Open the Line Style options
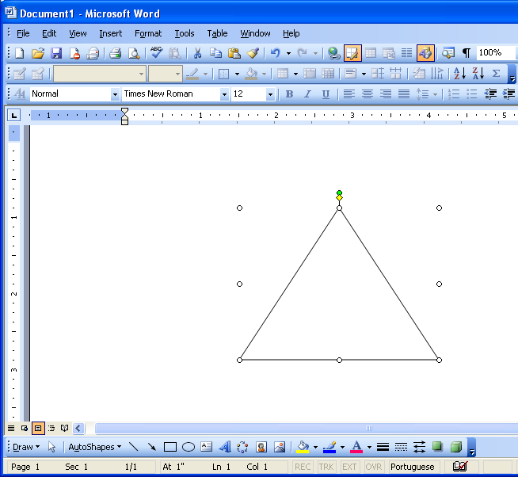Viewport: 518px width, 477px height. 383,447
